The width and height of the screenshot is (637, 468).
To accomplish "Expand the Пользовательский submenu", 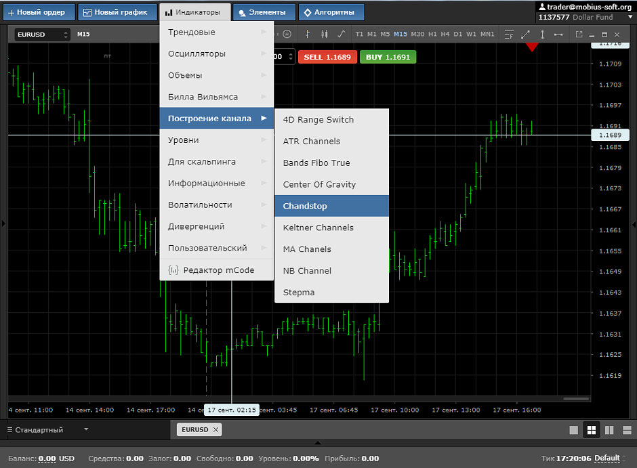I will tap(217, 248).
